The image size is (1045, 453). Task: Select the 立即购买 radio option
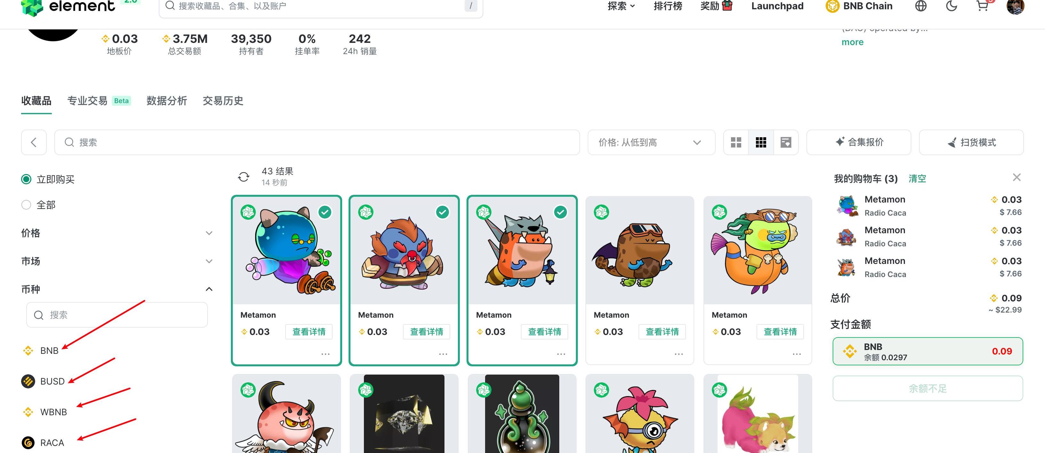click(x=26, y=179)
